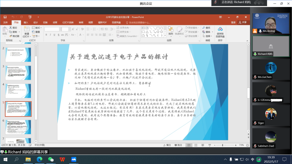Click the New Slide (新建幻灯片) icon
Viewport: 292px width, 164px height.
26,29
